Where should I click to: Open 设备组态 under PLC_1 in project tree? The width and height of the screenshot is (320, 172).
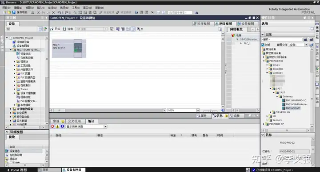(x=24, y=54)
